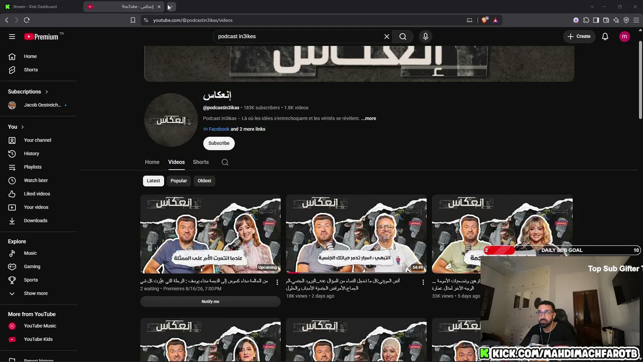Image resolution: width=643 pixels, height=362 pixels.
Task: Open the browser main menu
Action: point(636,20)
